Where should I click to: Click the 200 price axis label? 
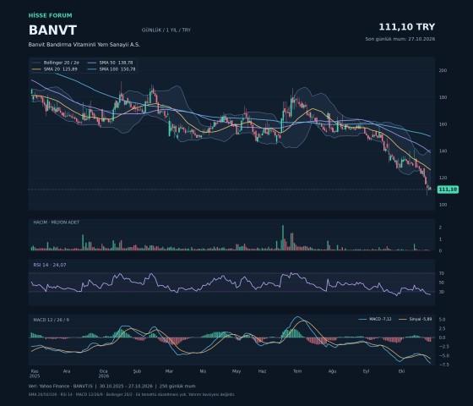coord(443,70)
